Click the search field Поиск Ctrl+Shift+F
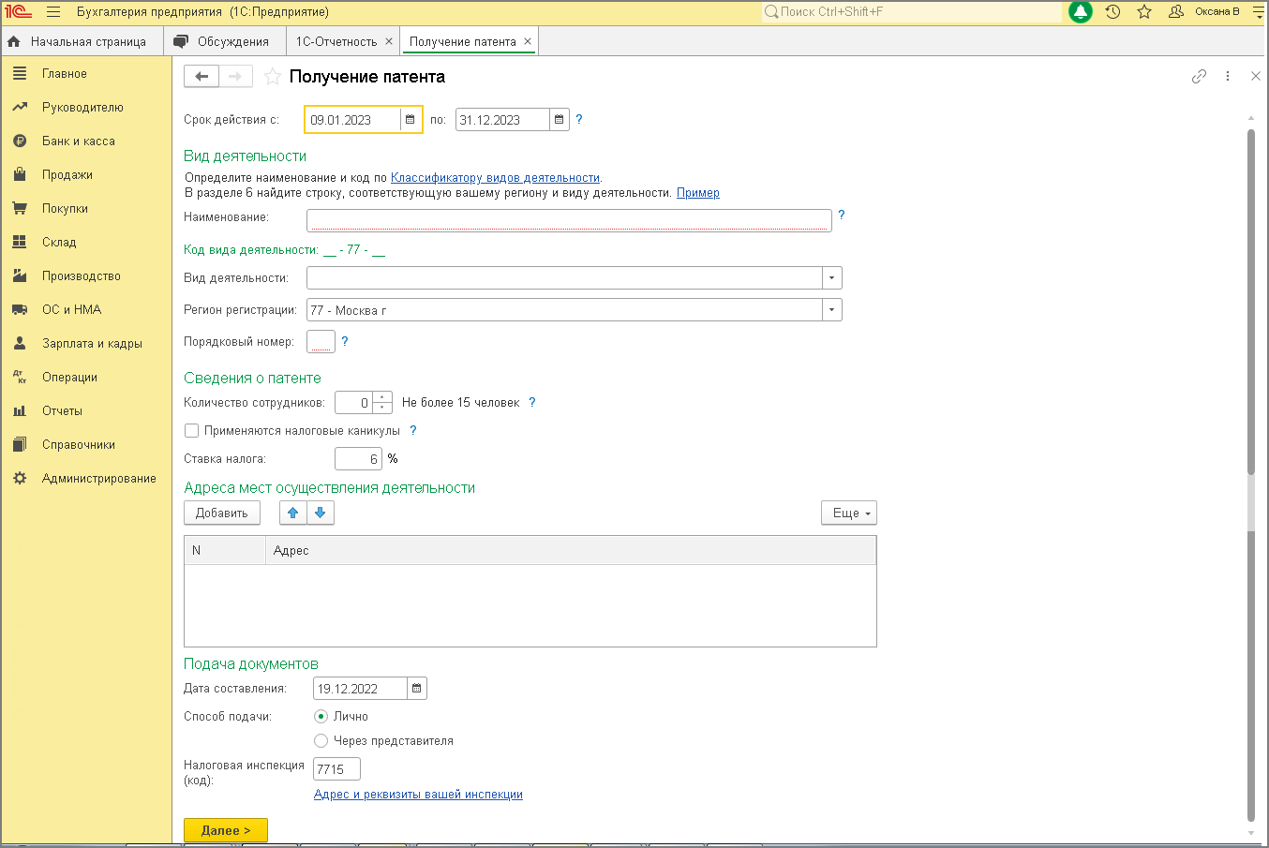The height and width of the screenshot is (848, 1269). [x=911, y=12]
